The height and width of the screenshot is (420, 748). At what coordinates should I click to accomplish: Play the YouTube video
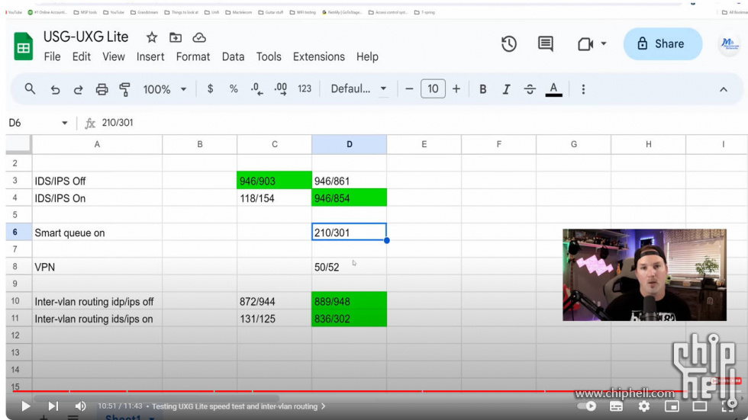(26, 406)
